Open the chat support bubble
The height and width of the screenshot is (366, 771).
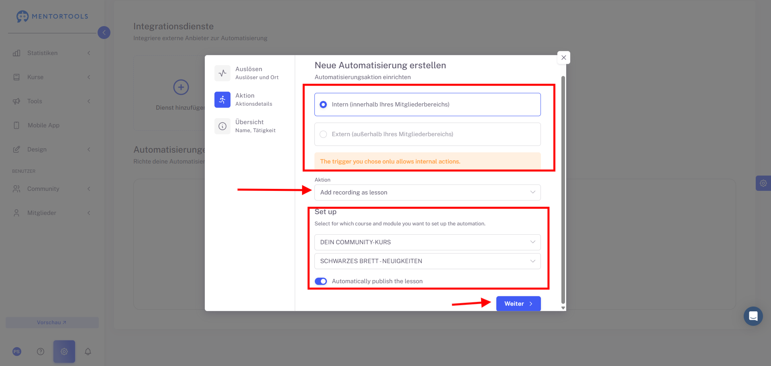tap(753, 316)
